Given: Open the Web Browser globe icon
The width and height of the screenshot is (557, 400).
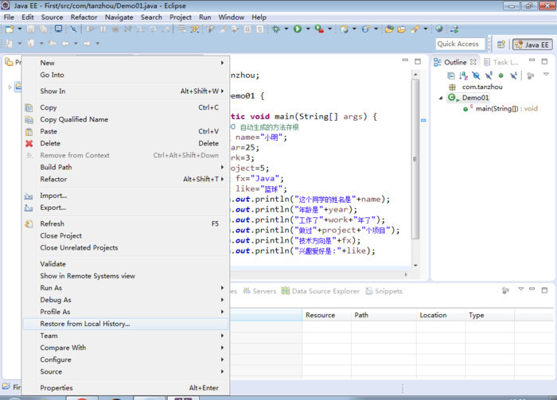Looking at the screenshot, I should (439, 29).
